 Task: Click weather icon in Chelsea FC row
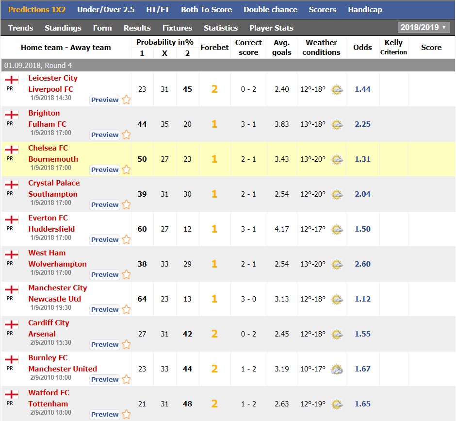337,160
